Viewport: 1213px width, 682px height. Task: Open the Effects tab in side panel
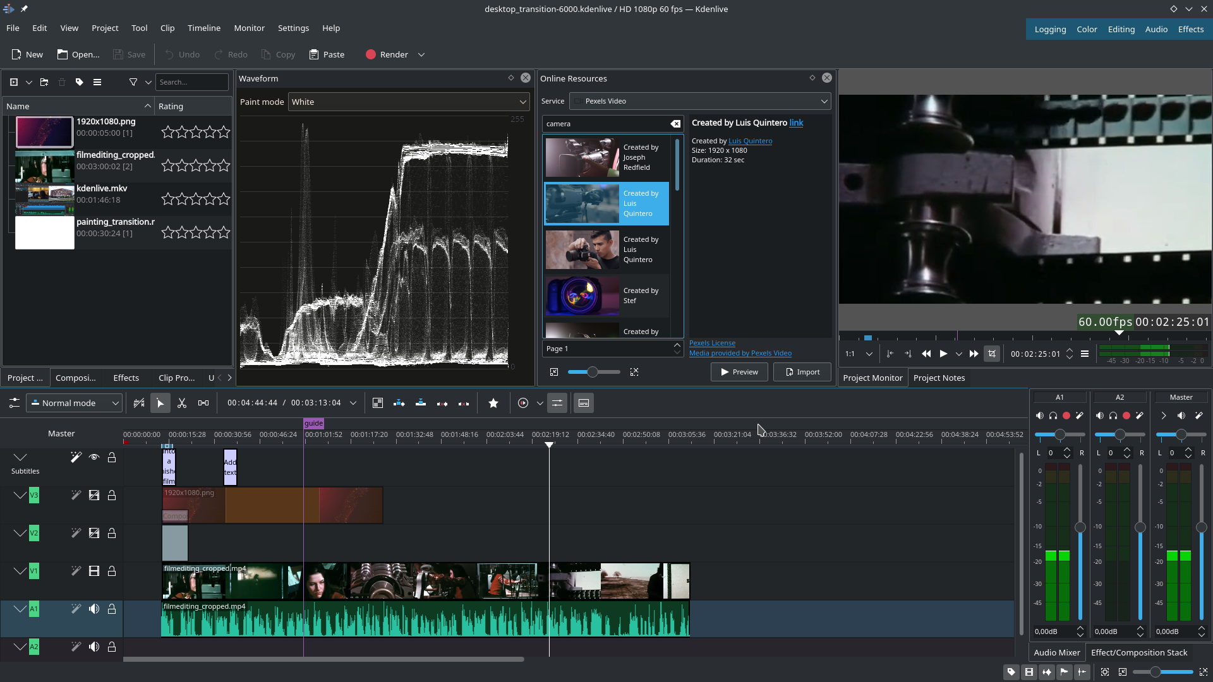(x=126, y=378)
